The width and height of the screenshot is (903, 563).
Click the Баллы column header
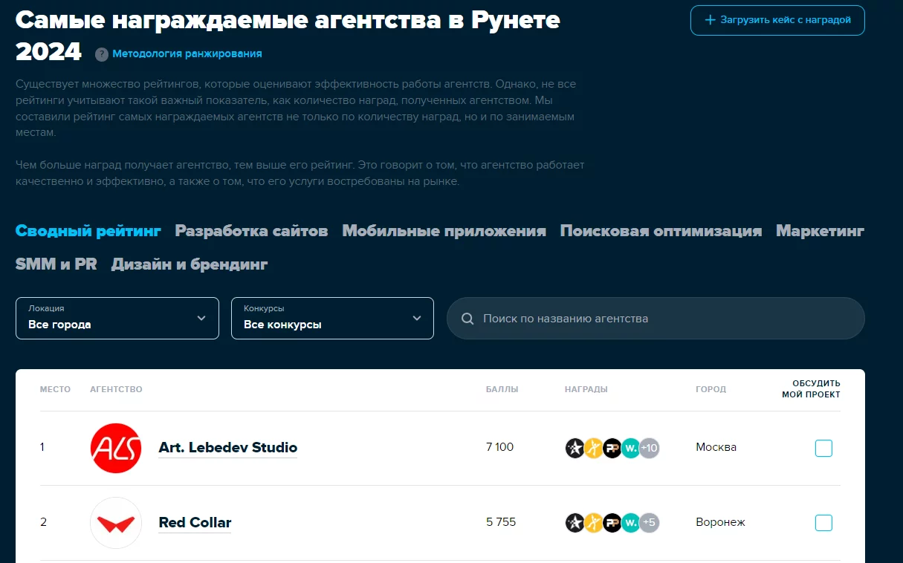click(502, 389)
